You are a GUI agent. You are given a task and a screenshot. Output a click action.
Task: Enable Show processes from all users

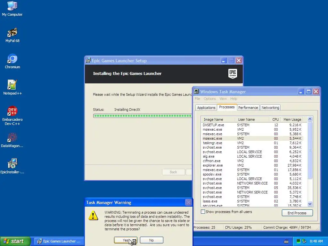(203, 212)
